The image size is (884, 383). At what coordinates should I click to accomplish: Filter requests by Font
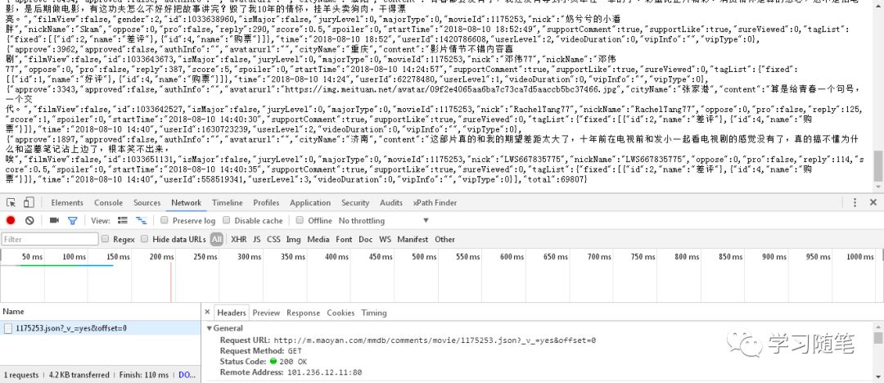pos(344,239)
